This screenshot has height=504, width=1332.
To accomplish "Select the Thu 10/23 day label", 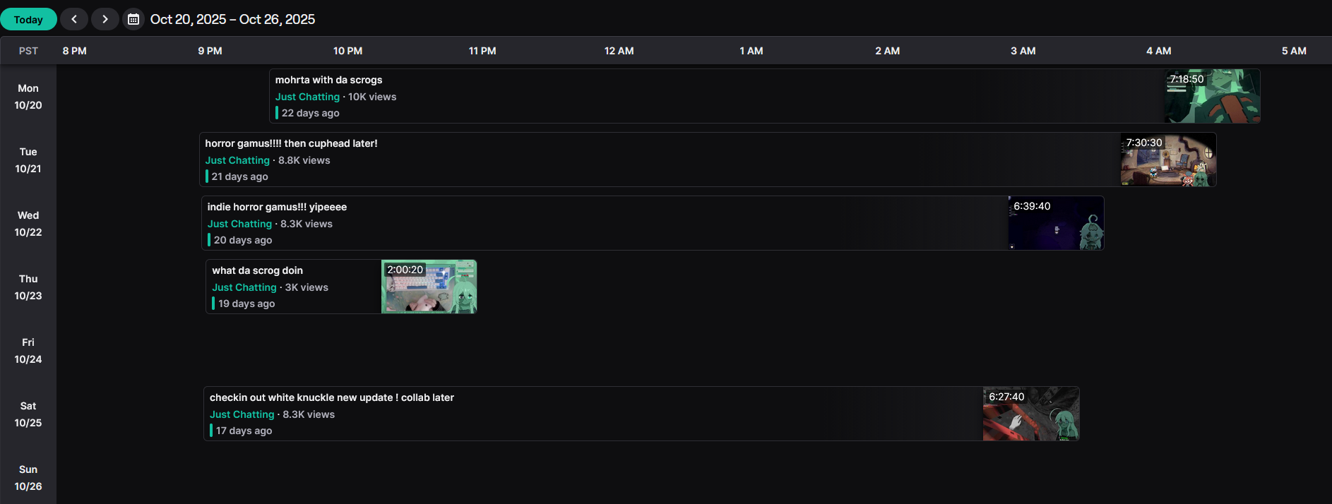I will click(28, 287).
